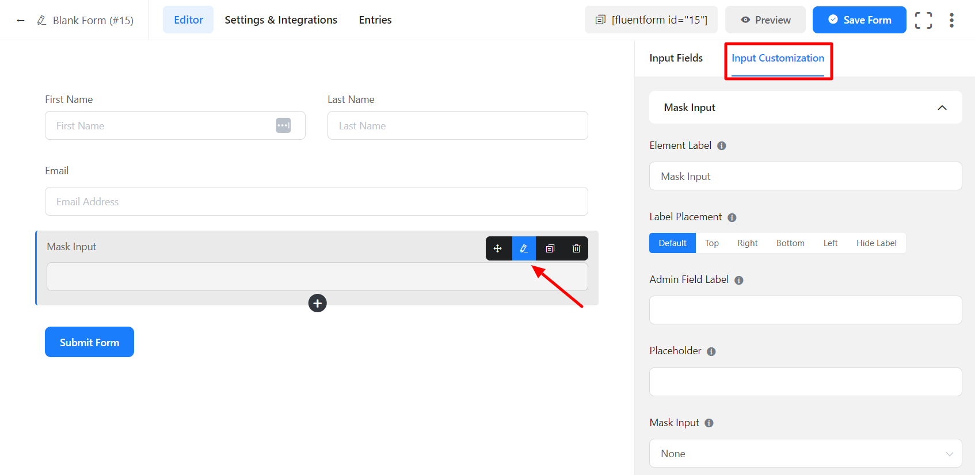The width and height of the screenshot is (975, 475).
Task: Delete the Mask Input field via trash icon
Action: pyautogui.click(x=576, y=248)
